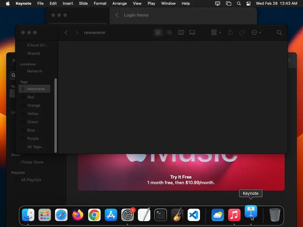Open Control Center in menu bar

tap(249, 4)
